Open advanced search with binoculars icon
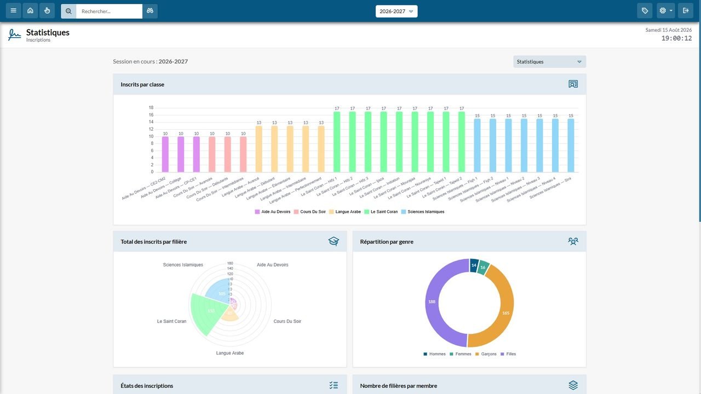Screen dimensions: 701x394 tap(150, 11)
